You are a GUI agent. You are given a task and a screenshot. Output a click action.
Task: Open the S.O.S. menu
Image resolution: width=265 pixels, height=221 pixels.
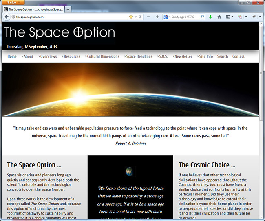pyautogui.click(x=163, y=56)
